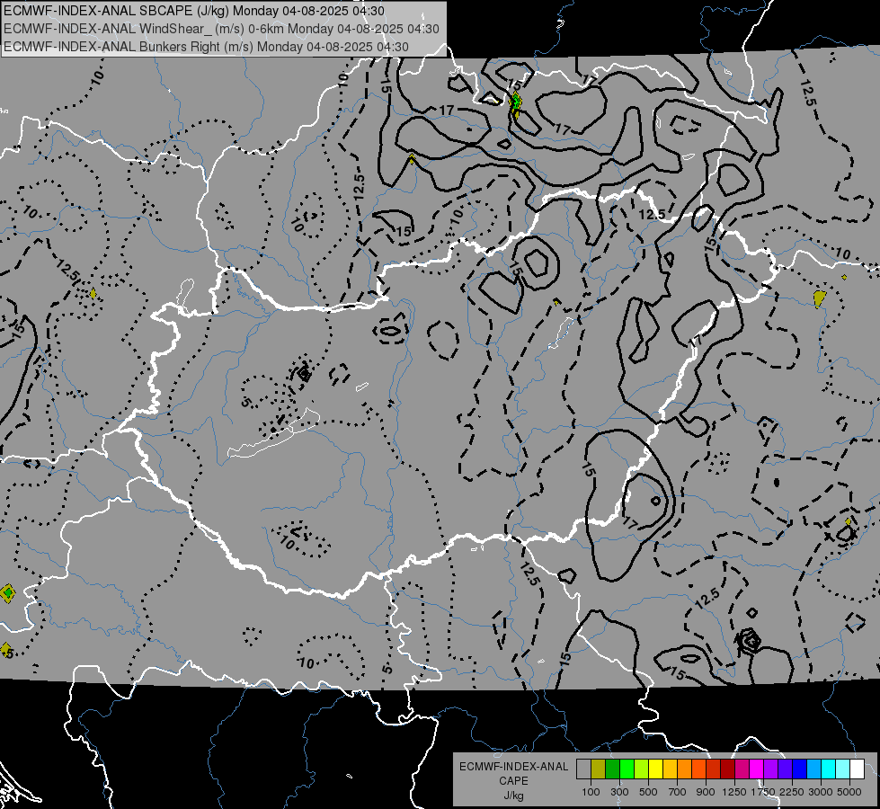Select the dark green legend swatch
The height and width of the screenshot is (809, 880).
pyautogui.click(x=612, y=769)
